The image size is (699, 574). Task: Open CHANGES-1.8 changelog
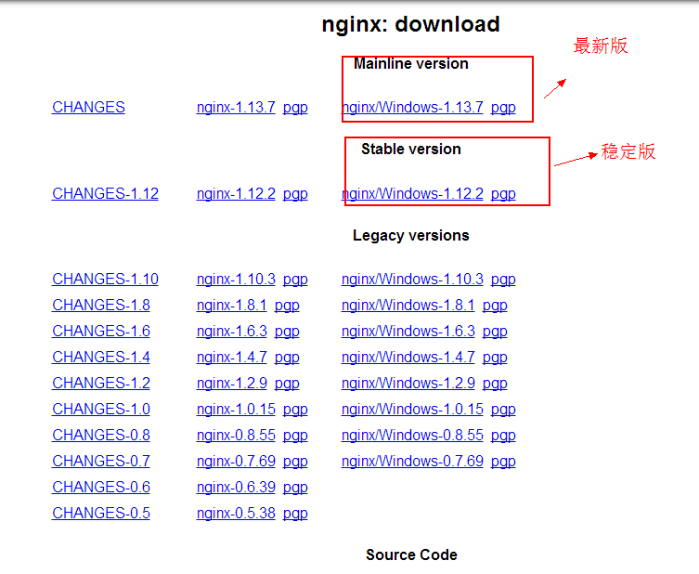pos(101,305)
